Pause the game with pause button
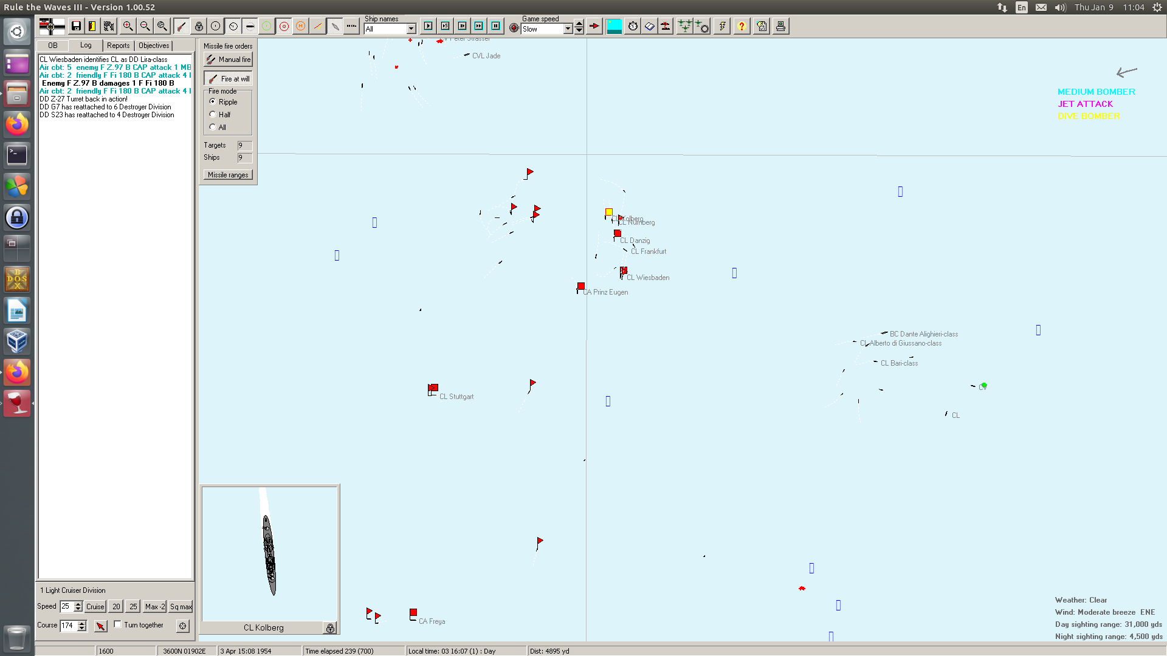Viewport: 1167px width, 656px height. (x=496, y=26)
